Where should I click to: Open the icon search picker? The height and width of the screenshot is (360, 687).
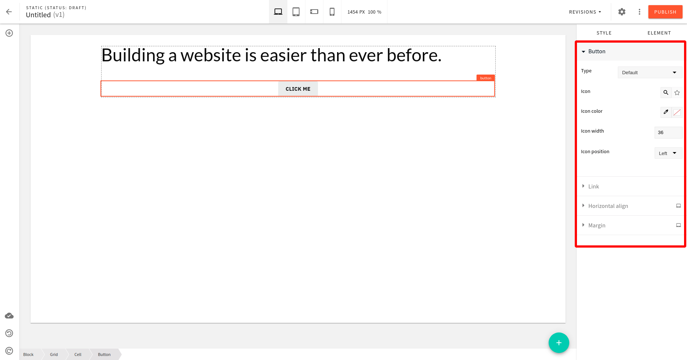point(666,93)
